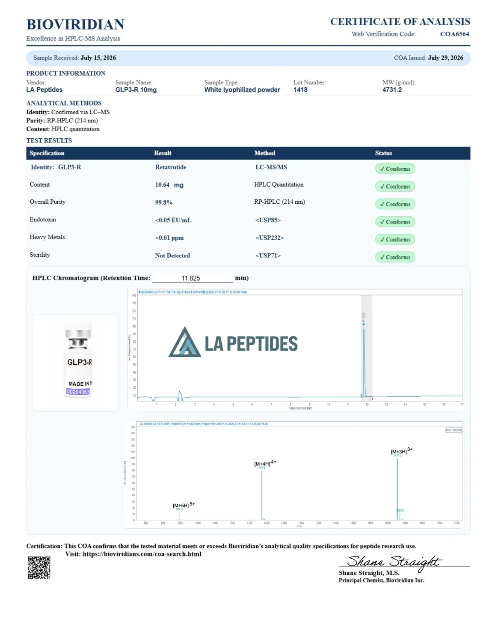492x637 pixels.
Task: Click the HPLC Quantitation method cell
Action: tap(279, 185)
